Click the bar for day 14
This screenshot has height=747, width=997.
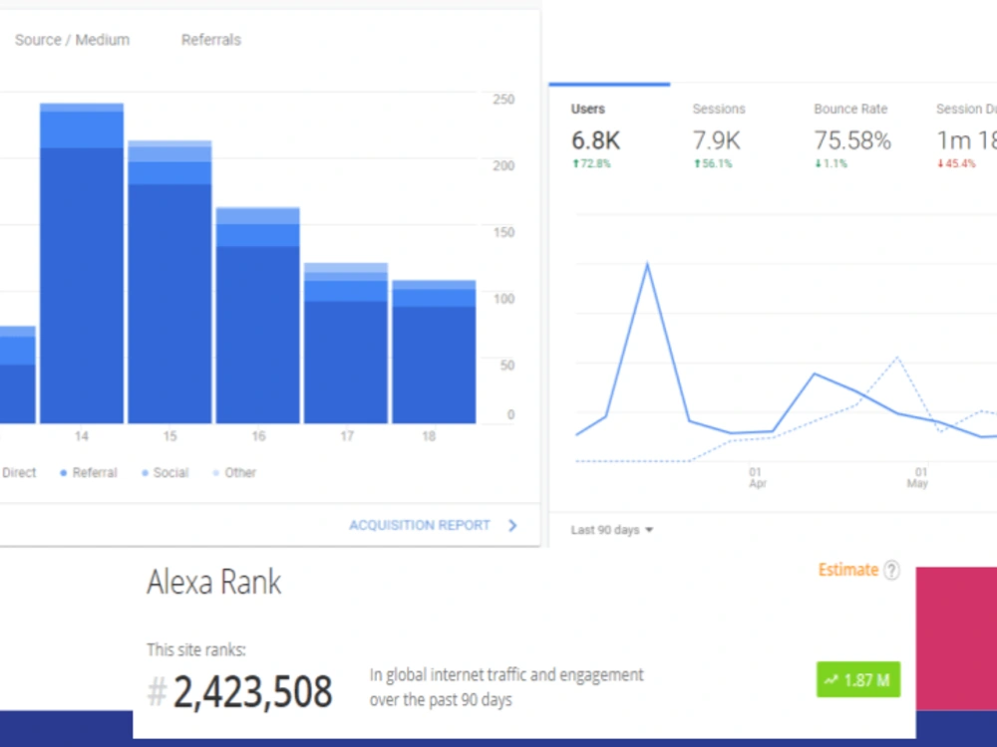coord(82,263)
